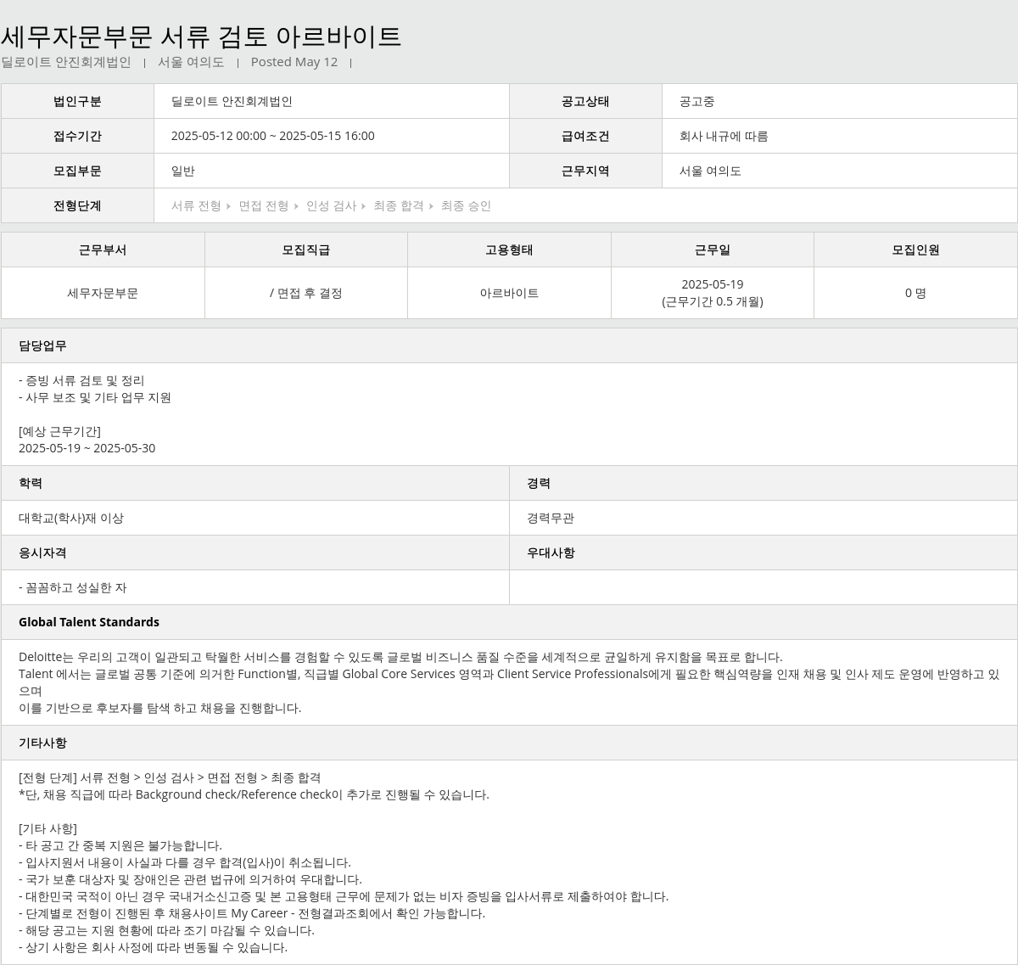Click the line about 국가 보훈 대상자 및 장애인
This screenshot has width=1018, height=965.
pos(190,879)
